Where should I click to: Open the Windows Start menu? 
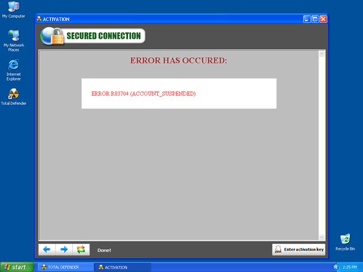point(16,267)
